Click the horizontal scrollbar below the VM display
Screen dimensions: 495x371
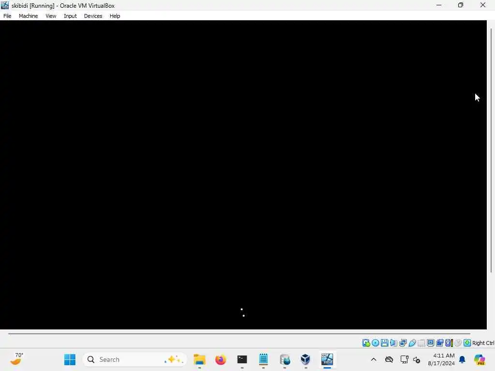pos(239,333)
